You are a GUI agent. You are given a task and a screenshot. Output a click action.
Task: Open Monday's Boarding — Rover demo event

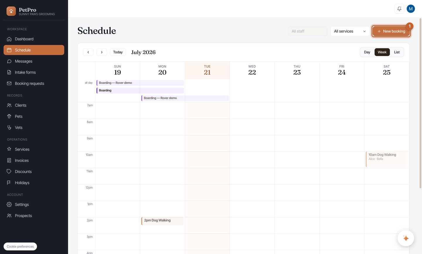point(185,98)
